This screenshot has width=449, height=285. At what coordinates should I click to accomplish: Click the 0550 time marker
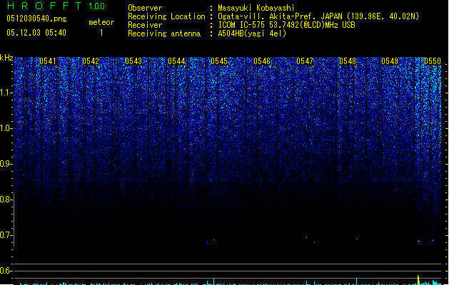tap(433, 61)
